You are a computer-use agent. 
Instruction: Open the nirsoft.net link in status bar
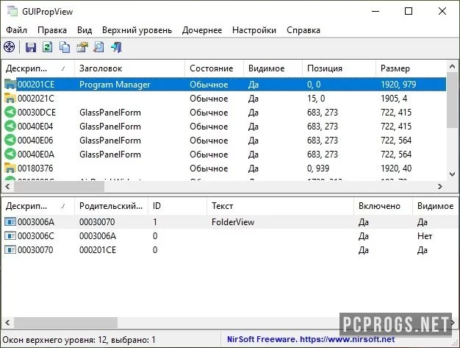(347, 339)
